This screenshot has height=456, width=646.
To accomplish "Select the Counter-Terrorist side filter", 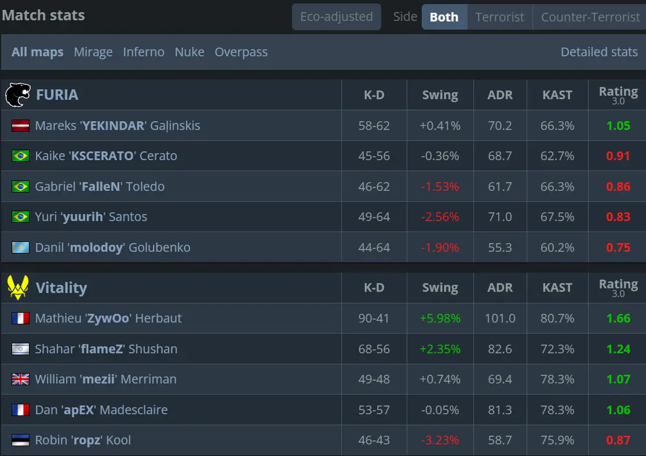I will (590, 17).
